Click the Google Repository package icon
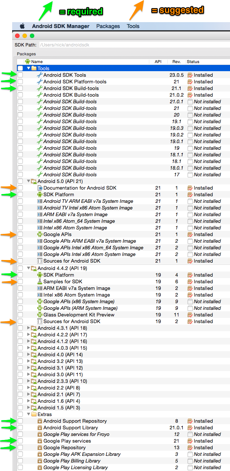Viewport: 230px width, 471px height. (40, 447)
